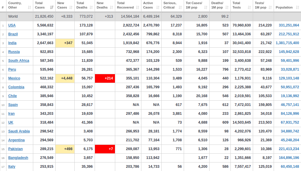
Task: Sort by Total Recovered arrows icon
Action: [x=138, y=7]
